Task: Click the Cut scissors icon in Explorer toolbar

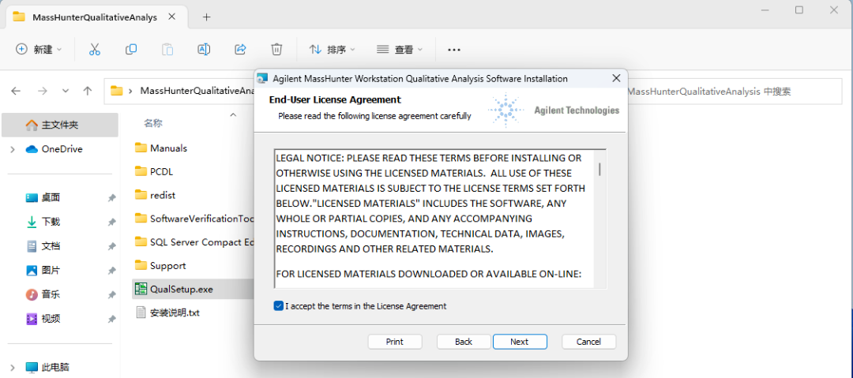Action: [x=95, y=50]
